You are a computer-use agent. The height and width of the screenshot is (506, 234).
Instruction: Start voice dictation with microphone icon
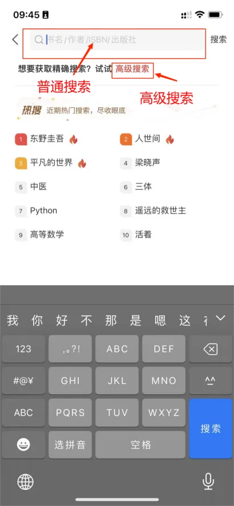coord(208,482)
